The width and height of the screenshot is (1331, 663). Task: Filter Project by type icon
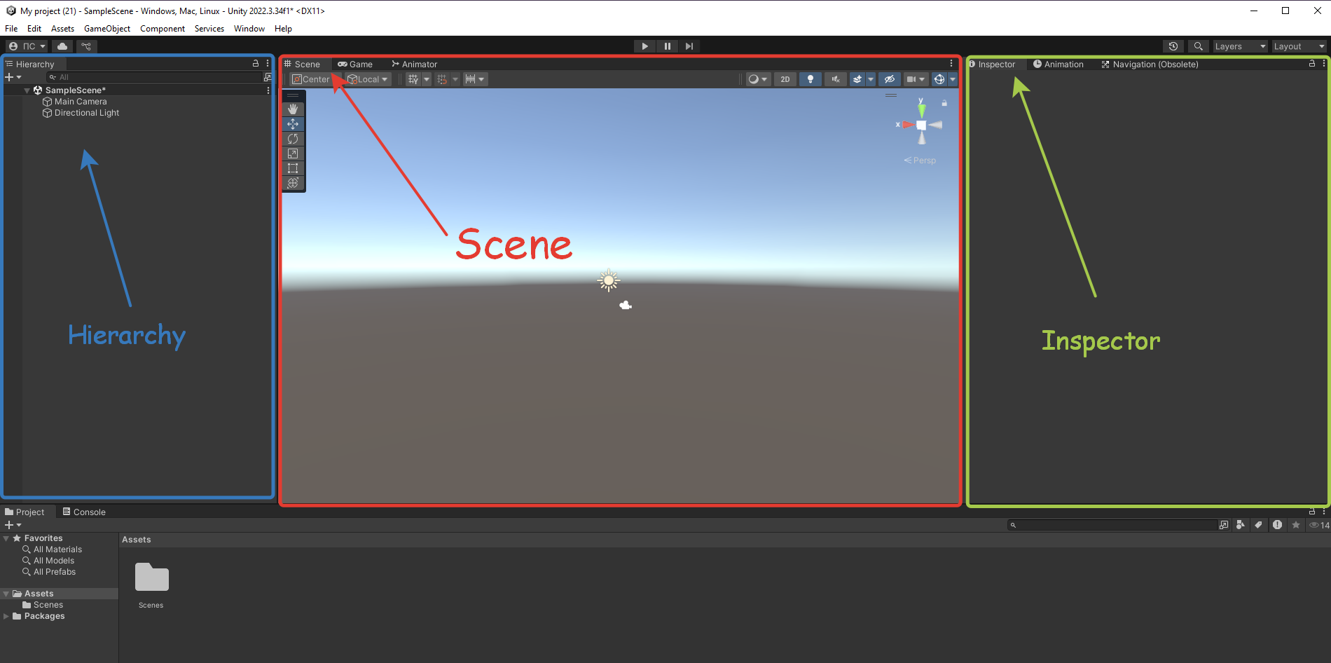click(1241, 525)
